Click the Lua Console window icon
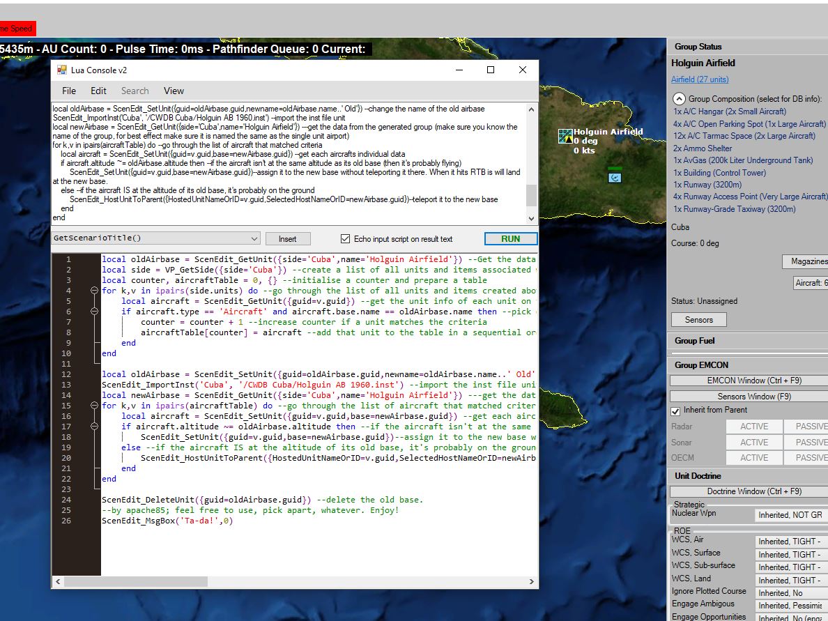Viewport: 828px width, 621px height. coord(62,70)
